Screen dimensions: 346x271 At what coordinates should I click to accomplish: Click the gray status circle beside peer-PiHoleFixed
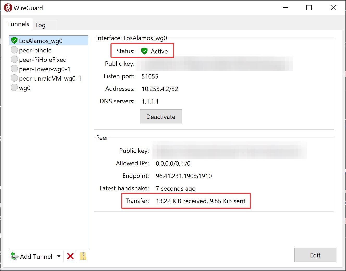(x=14, y=59)
